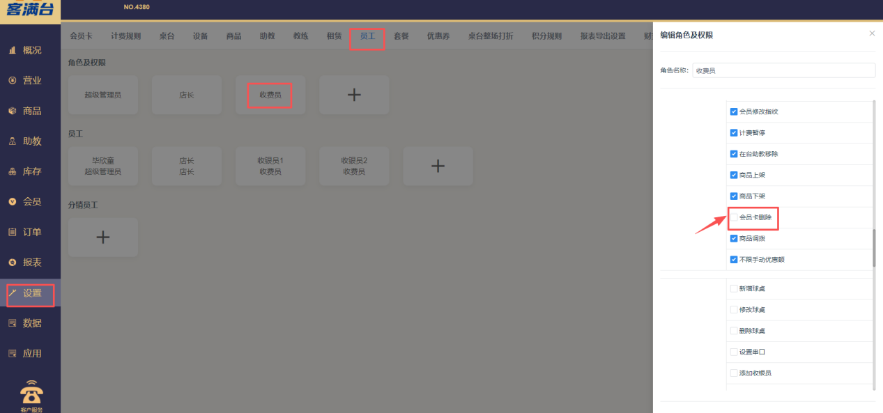Image resolution: width=883 pixels, height=413 pixels.
Task: Click the 助教 assistant sidebar icon
Action: coord(30,141)
